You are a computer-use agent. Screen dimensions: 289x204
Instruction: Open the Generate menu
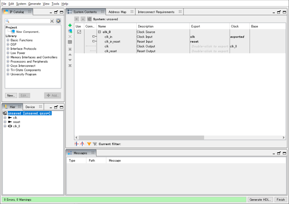[x=34, y=4]
